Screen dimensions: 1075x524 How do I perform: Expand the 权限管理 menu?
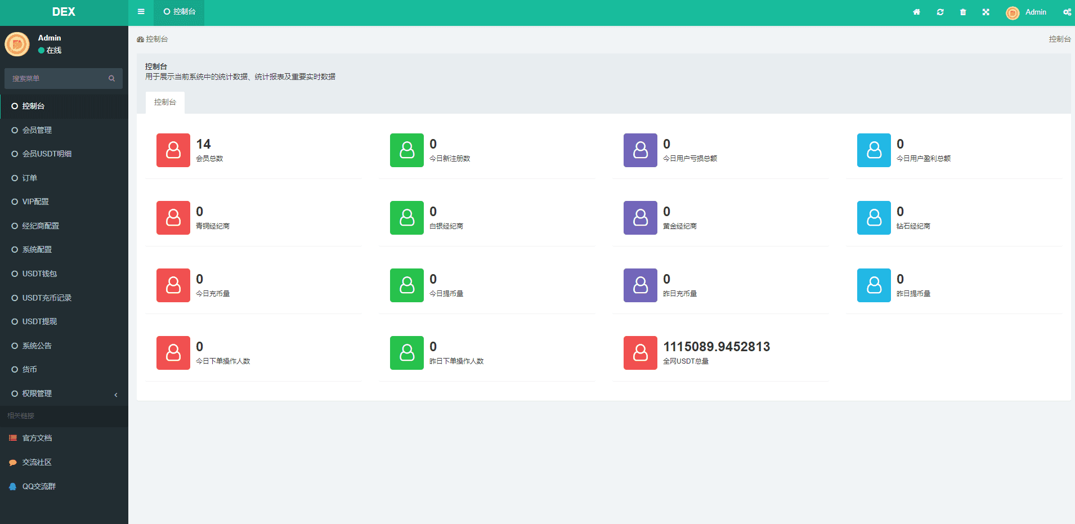tap(64, 393)
